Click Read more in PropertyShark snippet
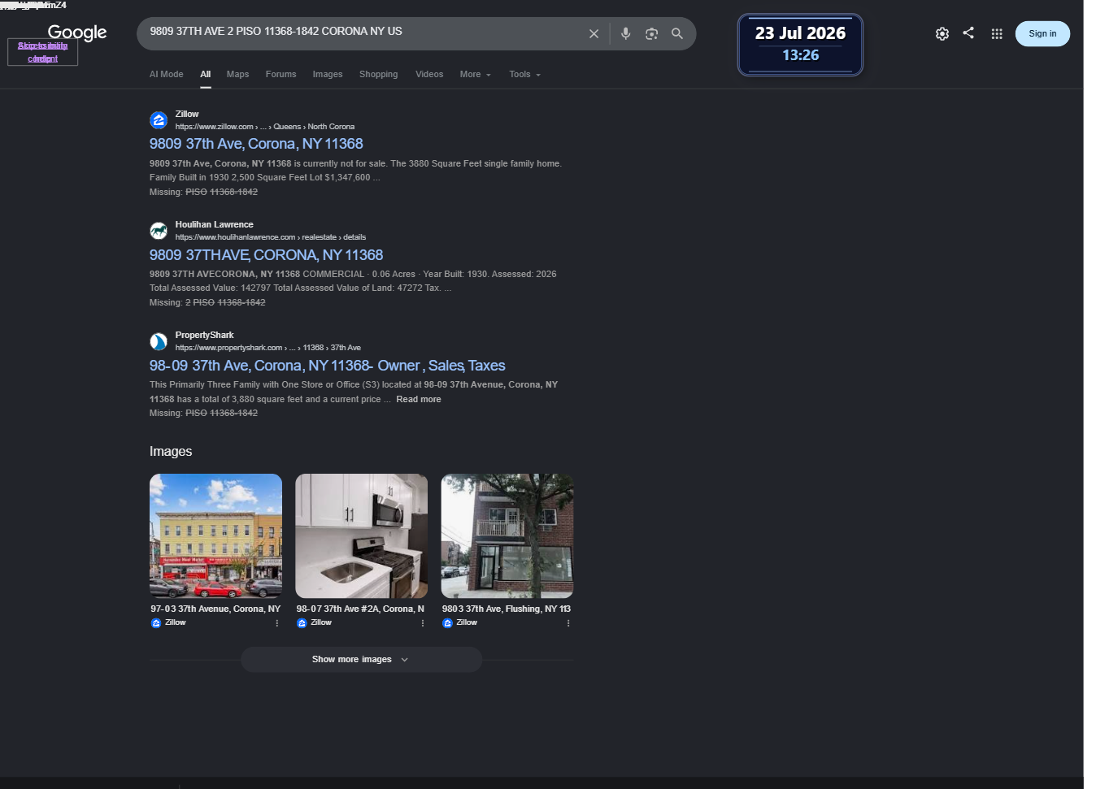Viewport: 1096px width, 789px height. 419,400
